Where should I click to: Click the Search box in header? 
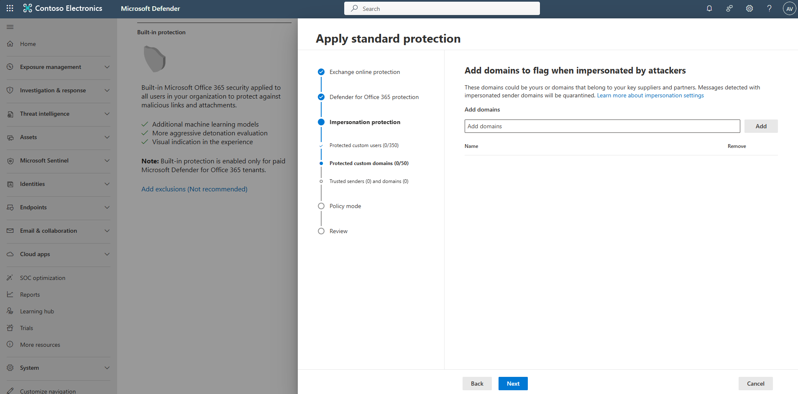tap(442, 8)
